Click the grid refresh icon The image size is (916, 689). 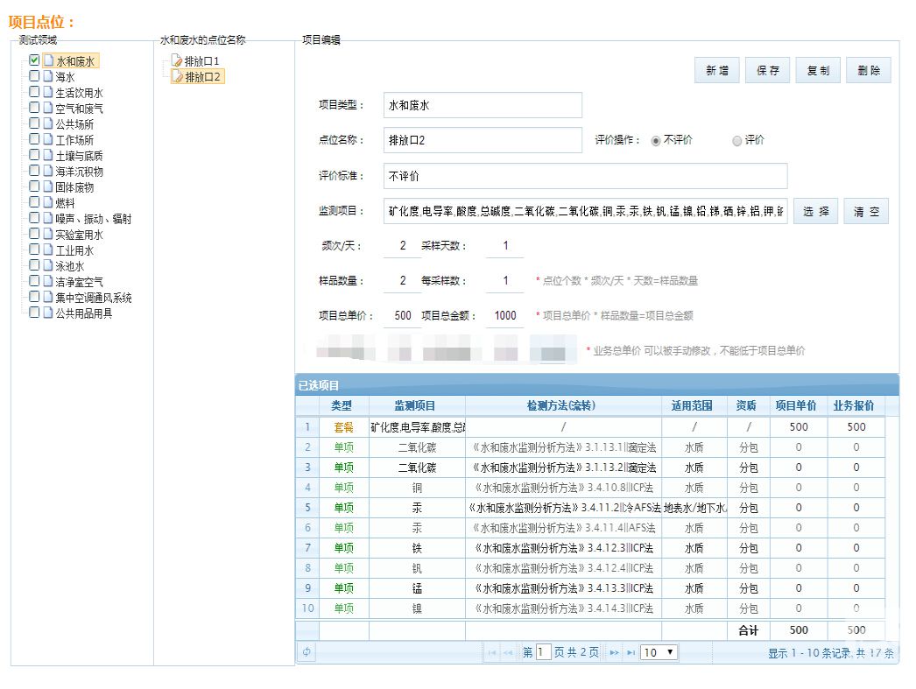pos(307,652)
